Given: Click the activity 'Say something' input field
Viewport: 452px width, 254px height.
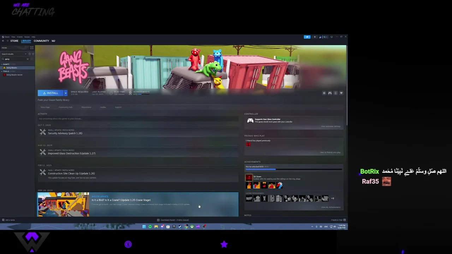Looking at the screenshot, I should pos(138,119).
